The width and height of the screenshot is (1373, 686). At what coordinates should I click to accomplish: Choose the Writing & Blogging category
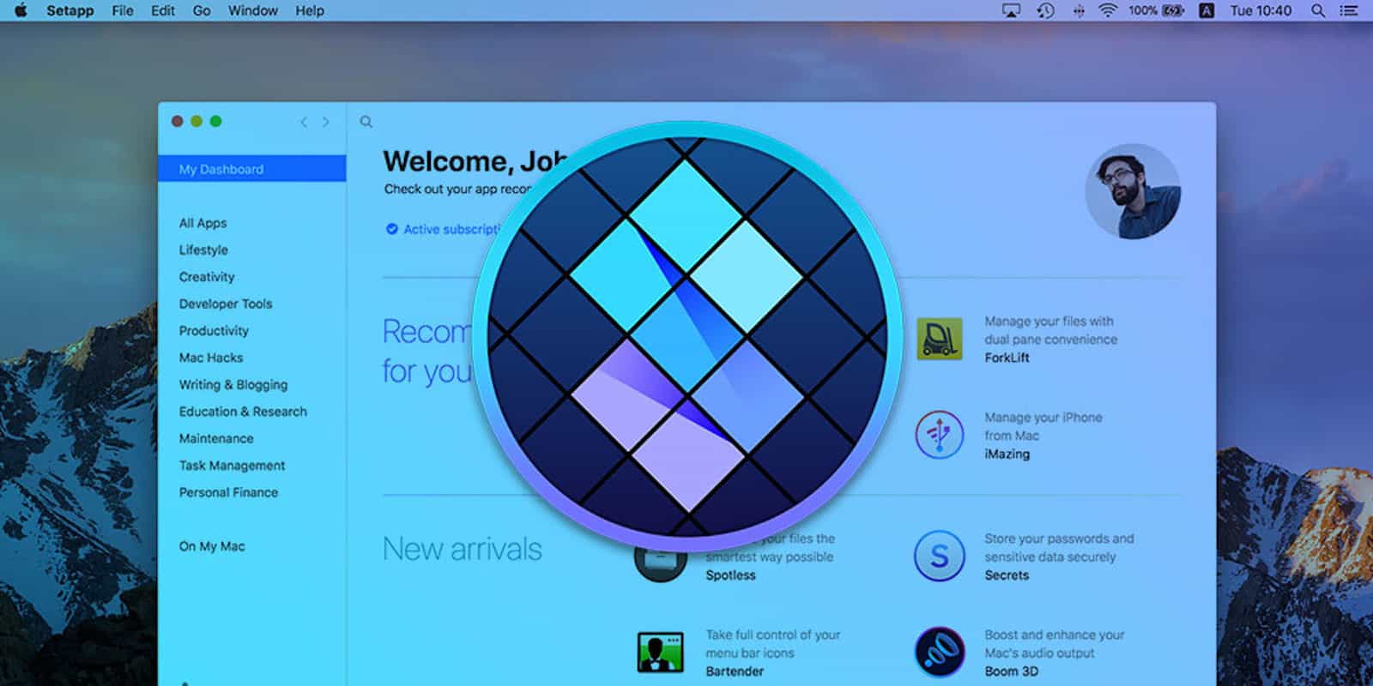coord(233,384)
